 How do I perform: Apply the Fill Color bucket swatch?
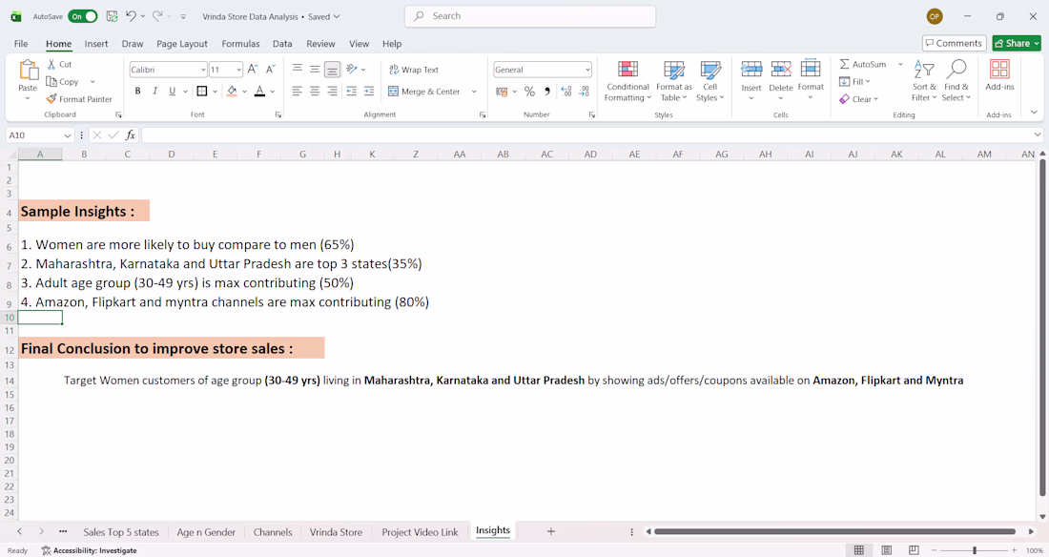click(232, 91)
